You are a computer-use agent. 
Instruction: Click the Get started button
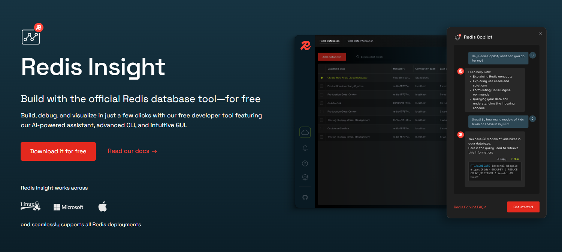point(523,207)
